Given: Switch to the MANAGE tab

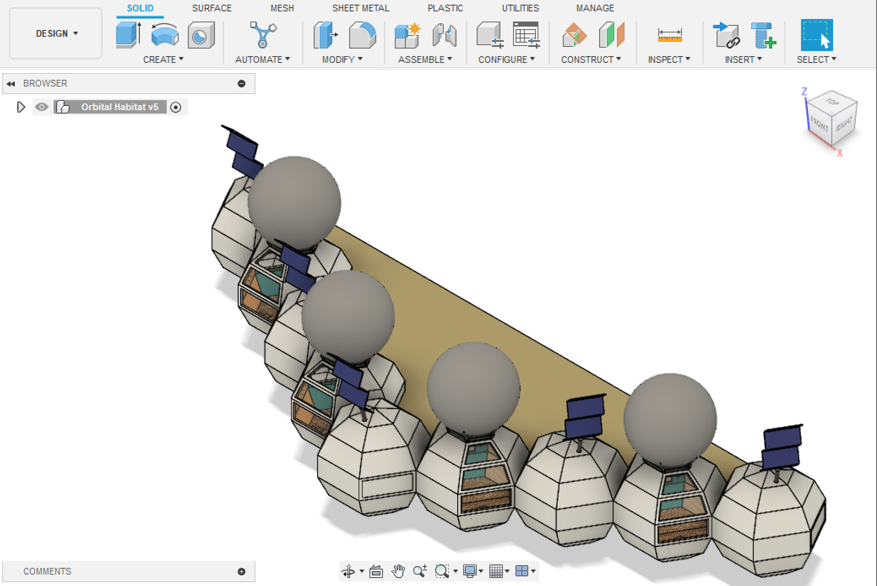Looking at the screenshot, I should pyautogui.click(x=595, y=8).
